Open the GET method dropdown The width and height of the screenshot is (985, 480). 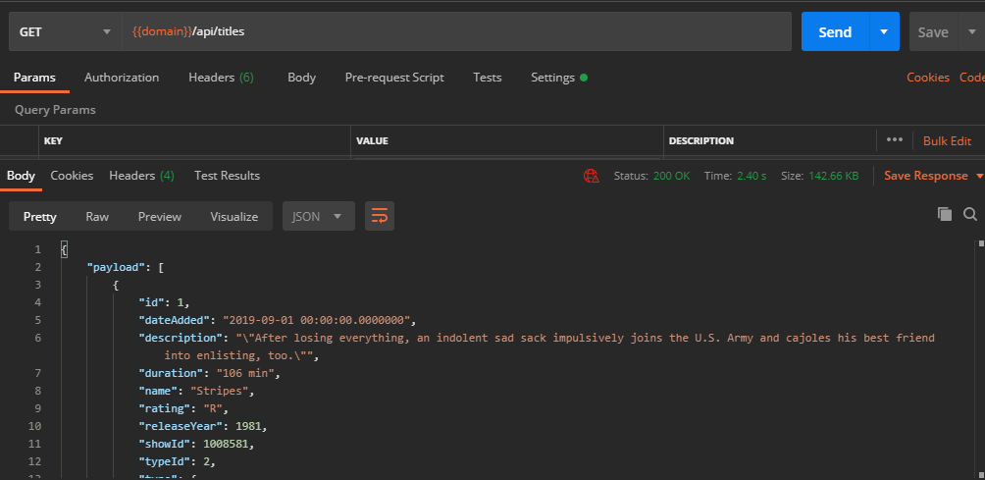66,31
